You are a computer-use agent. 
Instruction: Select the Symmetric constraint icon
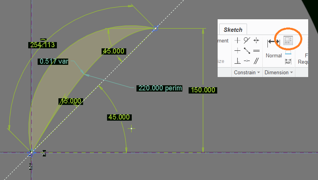click(x=256, y=40)
